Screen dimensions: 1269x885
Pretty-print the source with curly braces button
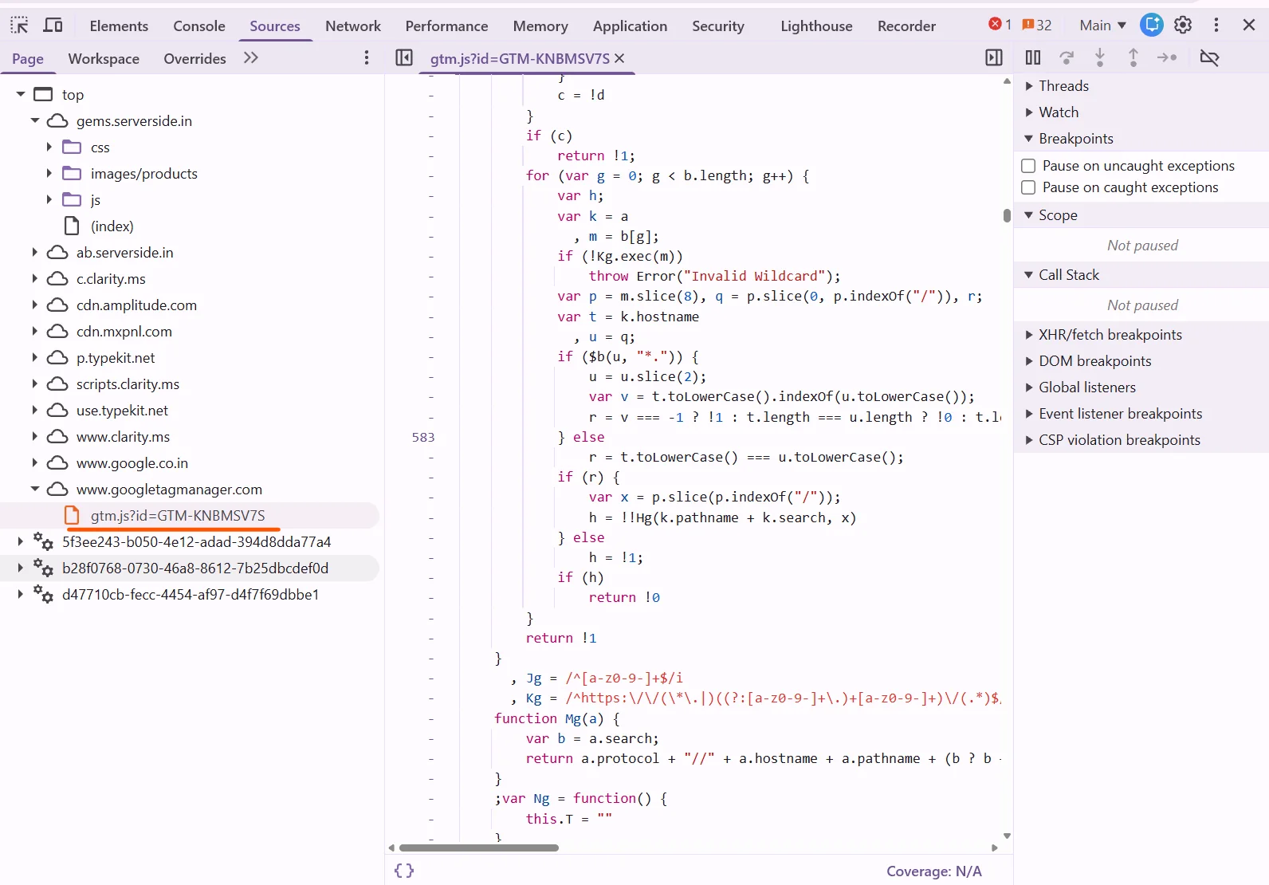click(x=404, y=871)
